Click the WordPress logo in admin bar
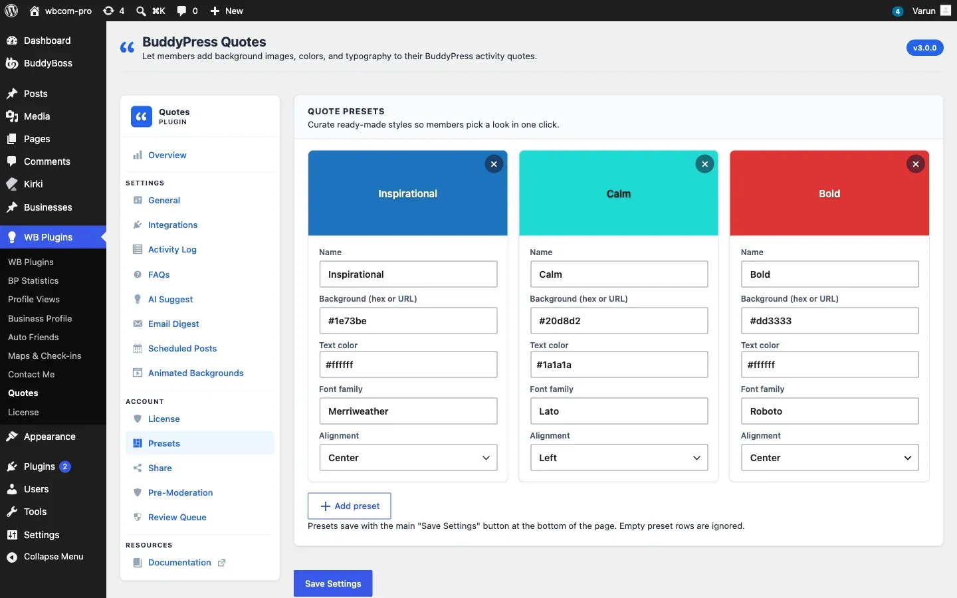957x598 pixels. (x=11, y=11)
